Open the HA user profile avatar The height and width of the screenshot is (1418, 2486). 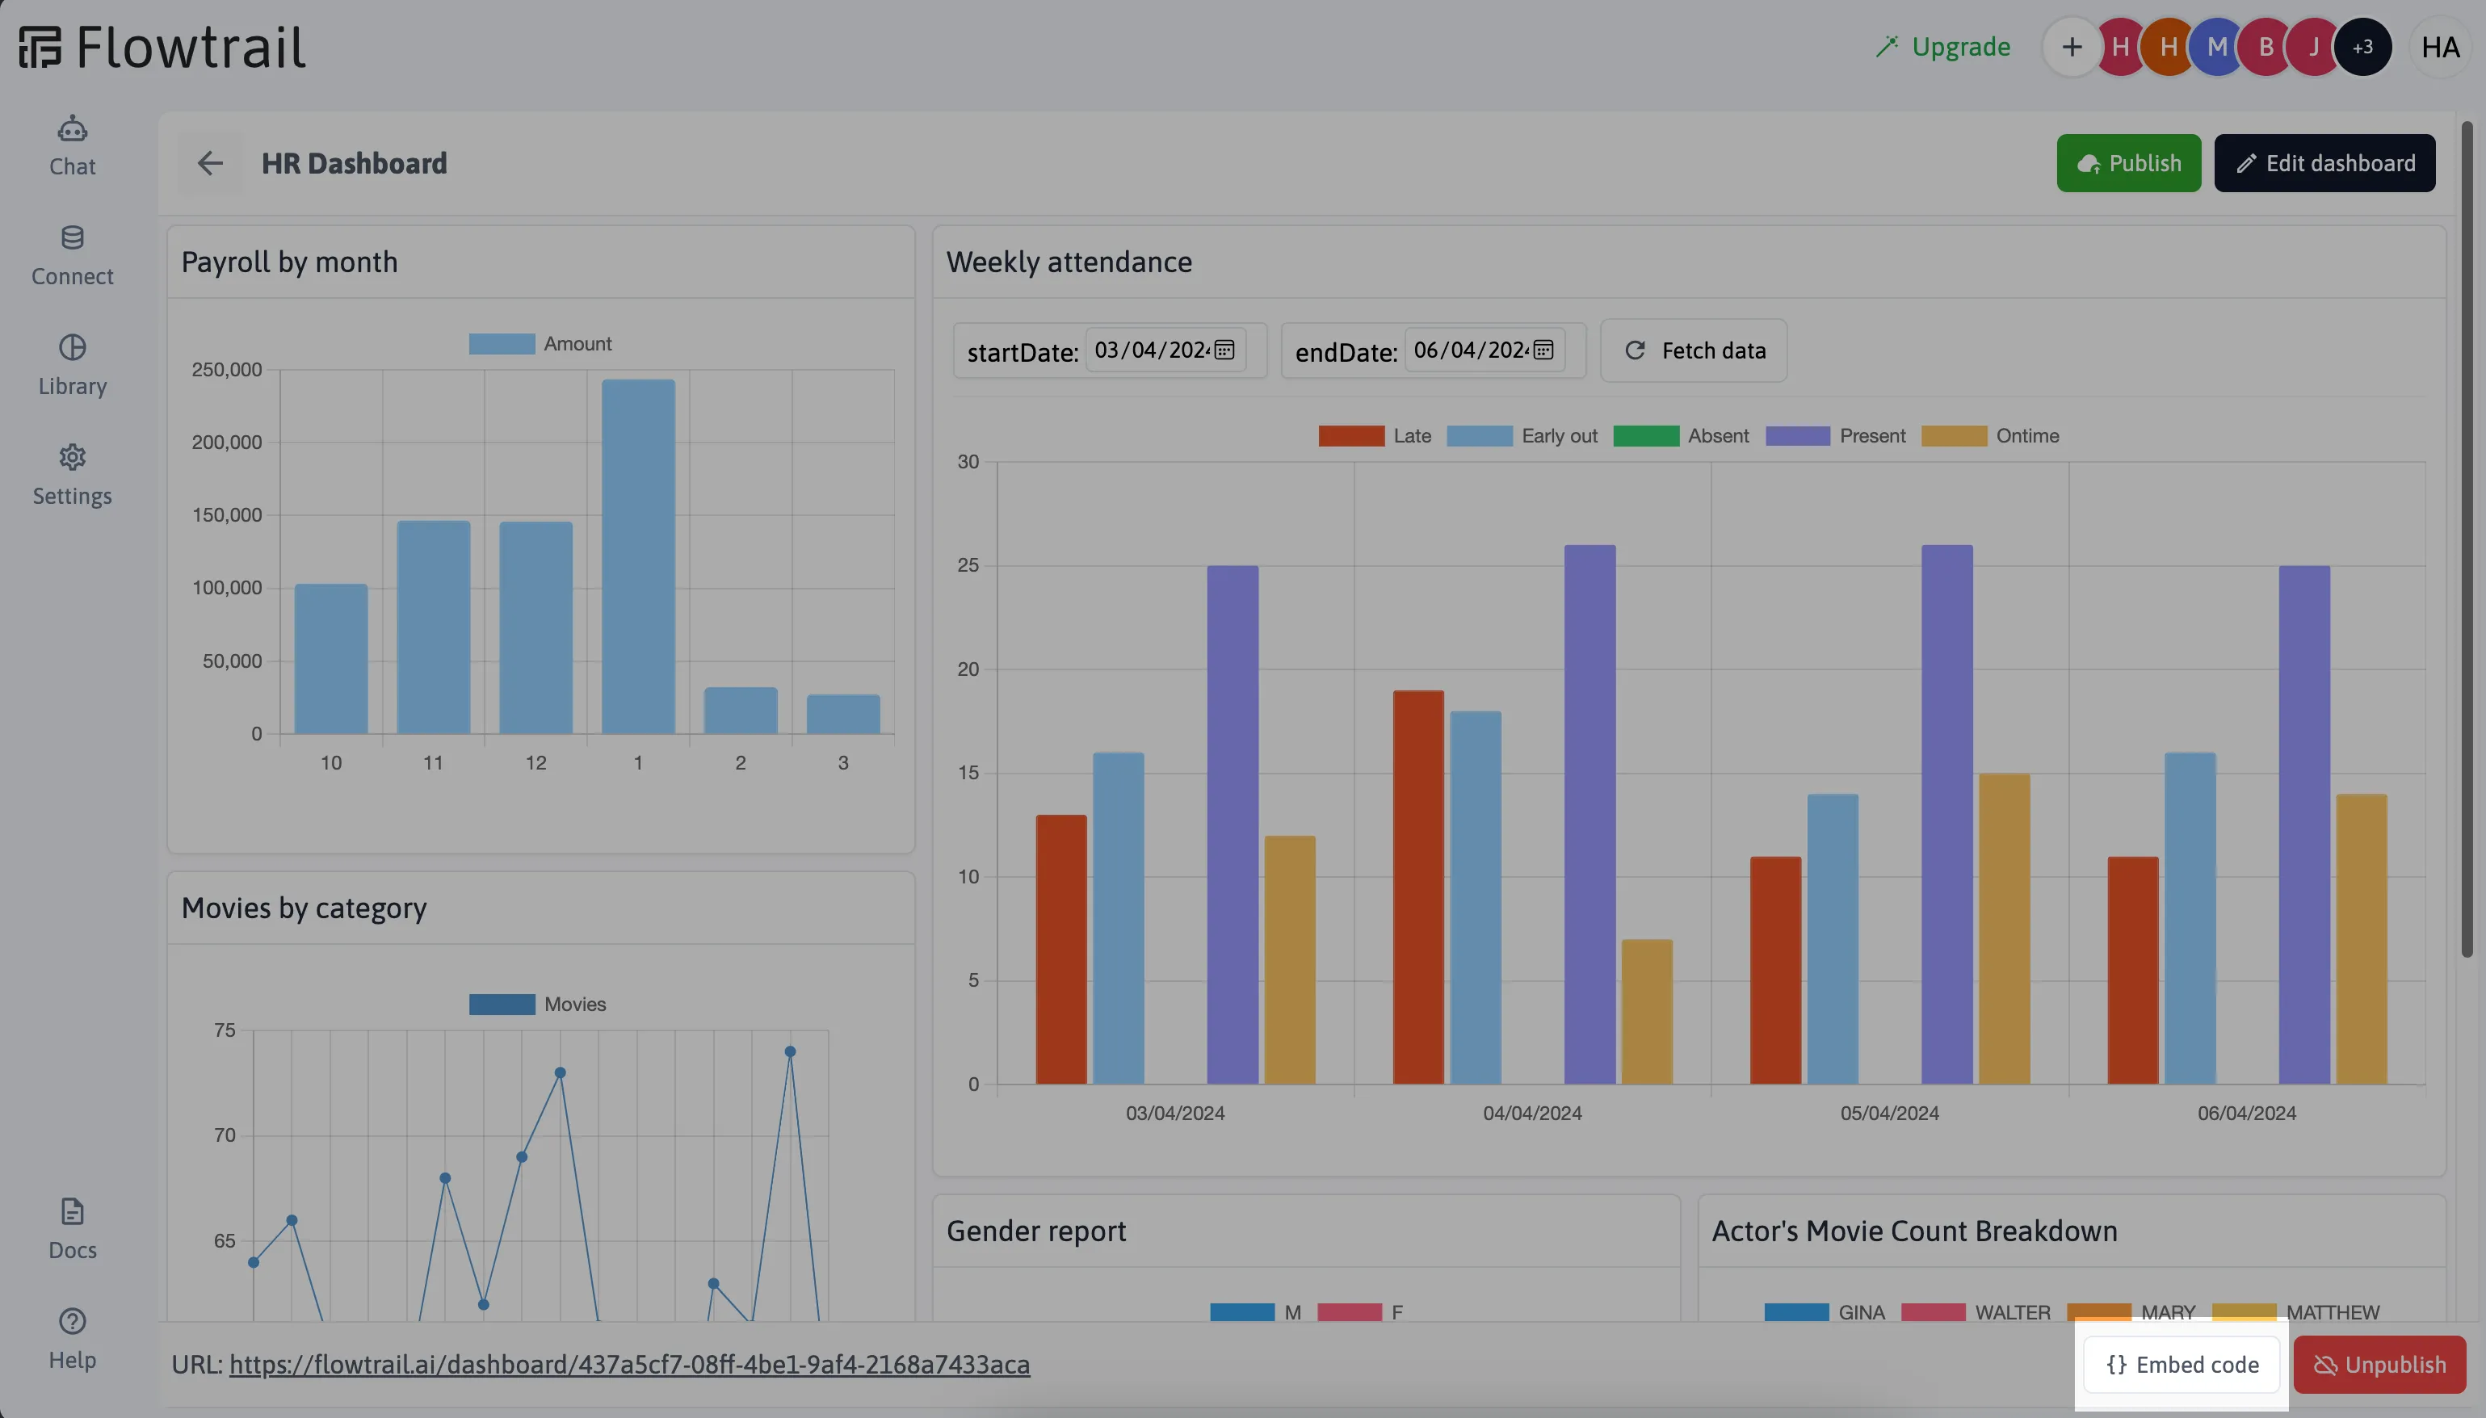click(x=2440, y=47)
